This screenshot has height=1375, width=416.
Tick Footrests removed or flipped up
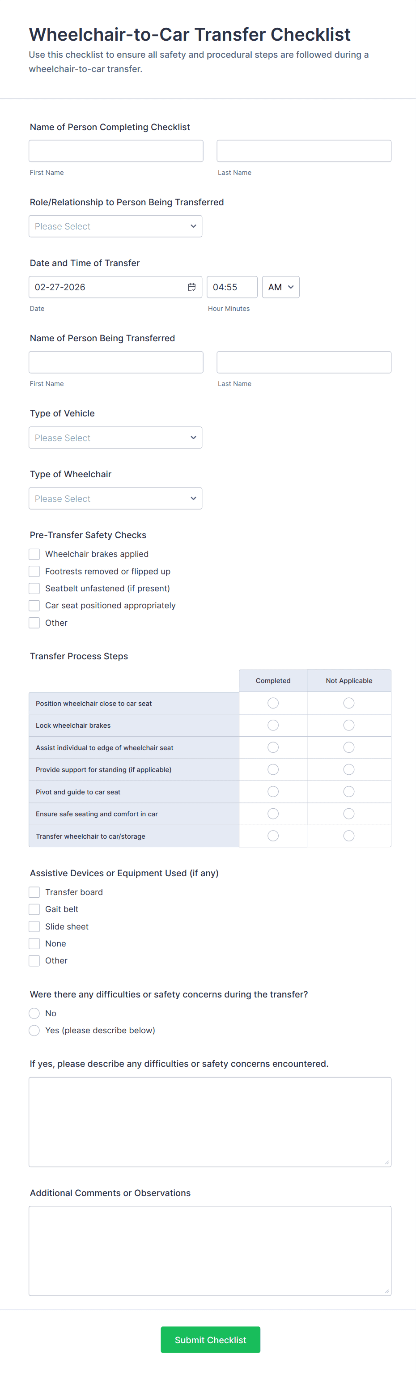[x=34, y=571]
